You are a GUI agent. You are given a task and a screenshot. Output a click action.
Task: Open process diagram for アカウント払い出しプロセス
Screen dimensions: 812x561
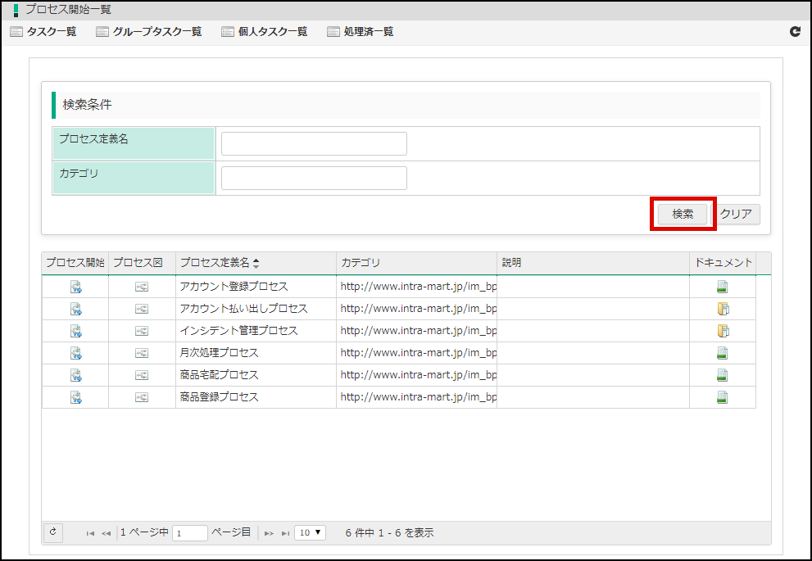coord(142,309)
